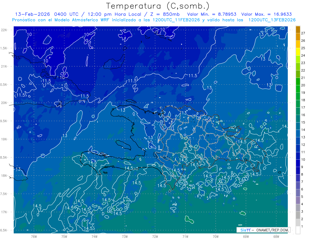Image resolution: width=310 pixels, height=240 pixels.
Task: Click colorbar label "5"
Action: [302, 197]
